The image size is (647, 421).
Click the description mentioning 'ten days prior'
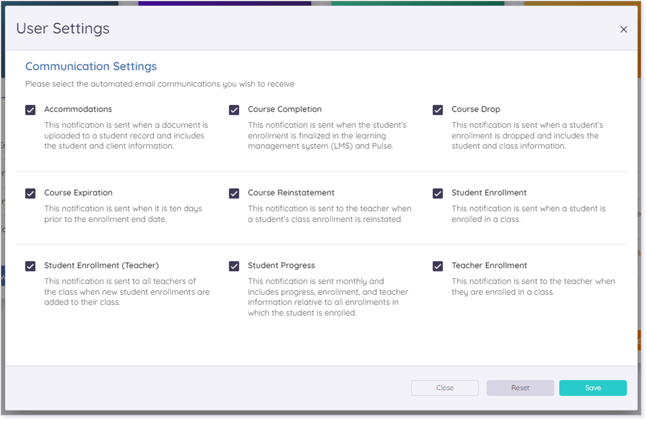click(123, 214)
